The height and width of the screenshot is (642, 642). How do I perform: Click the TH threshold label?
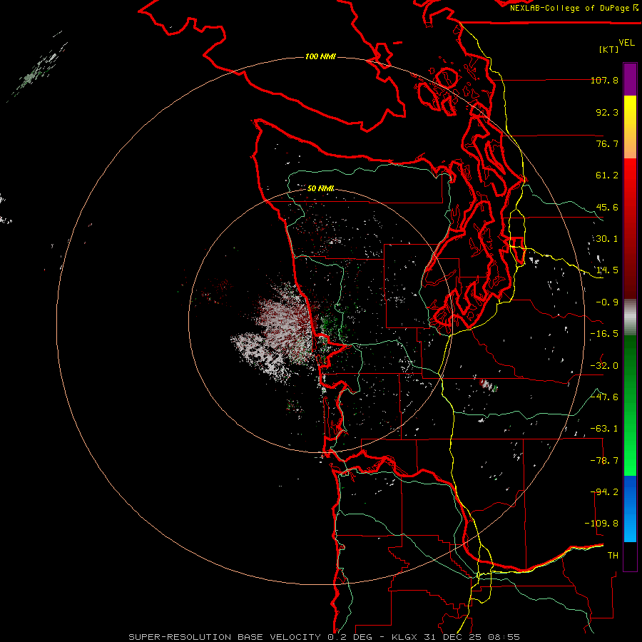613,556
